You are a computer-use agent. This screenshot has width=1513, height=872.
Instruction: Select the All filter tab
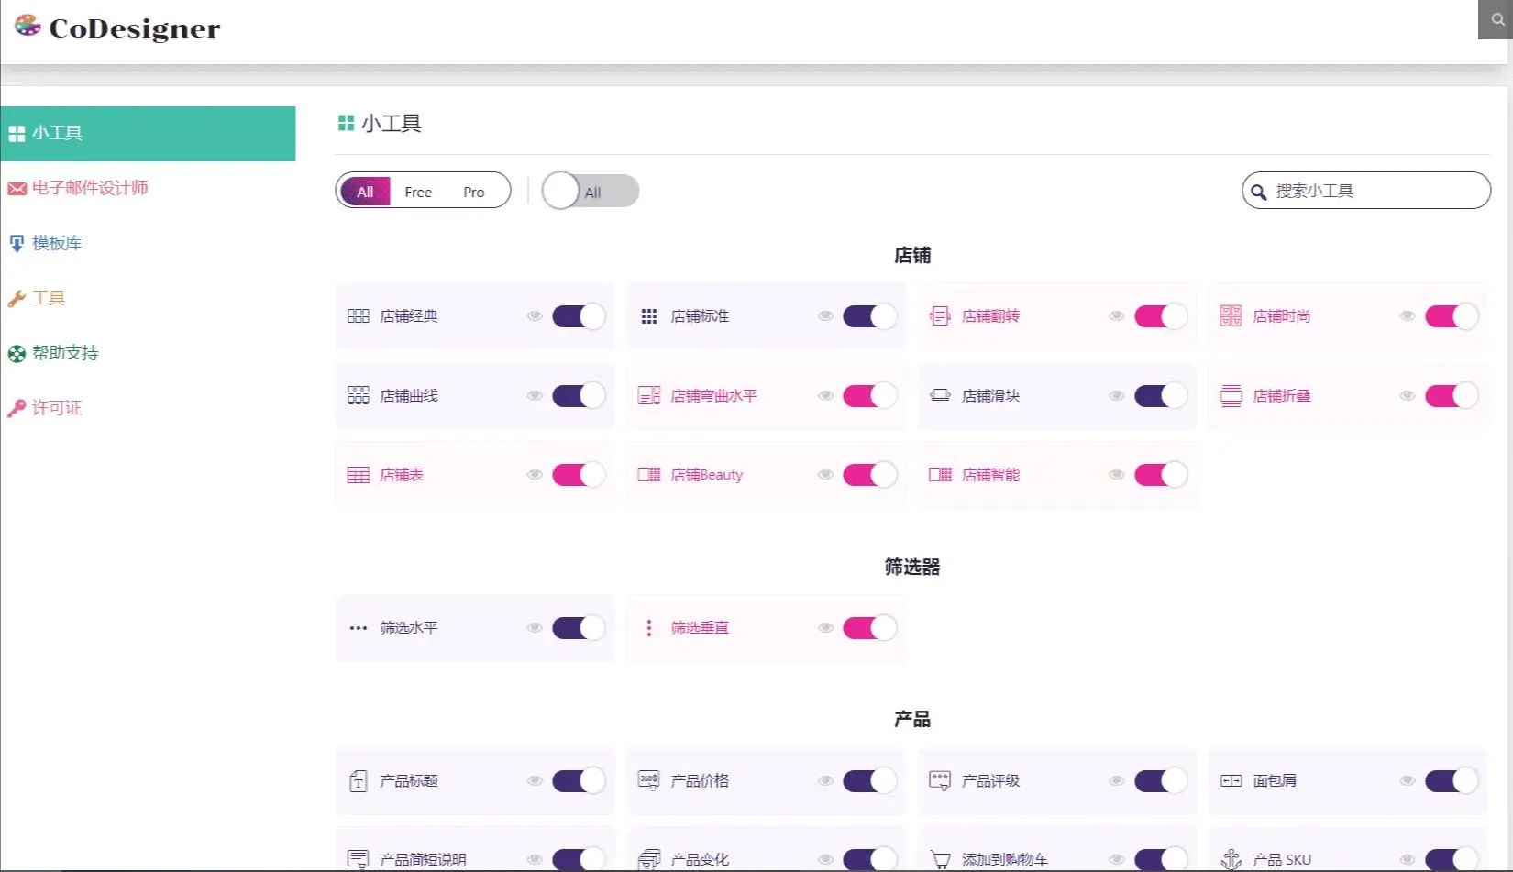[365, 192]
